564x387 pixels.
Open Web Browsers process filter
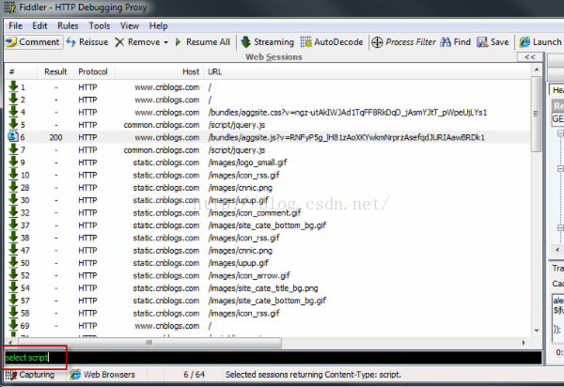point(102,375)
